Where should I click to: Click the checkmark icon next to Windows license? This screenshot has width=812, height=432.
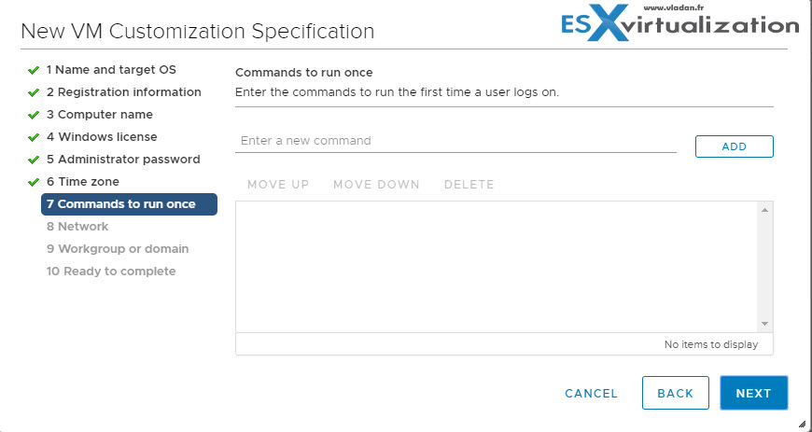pos(34,137)
